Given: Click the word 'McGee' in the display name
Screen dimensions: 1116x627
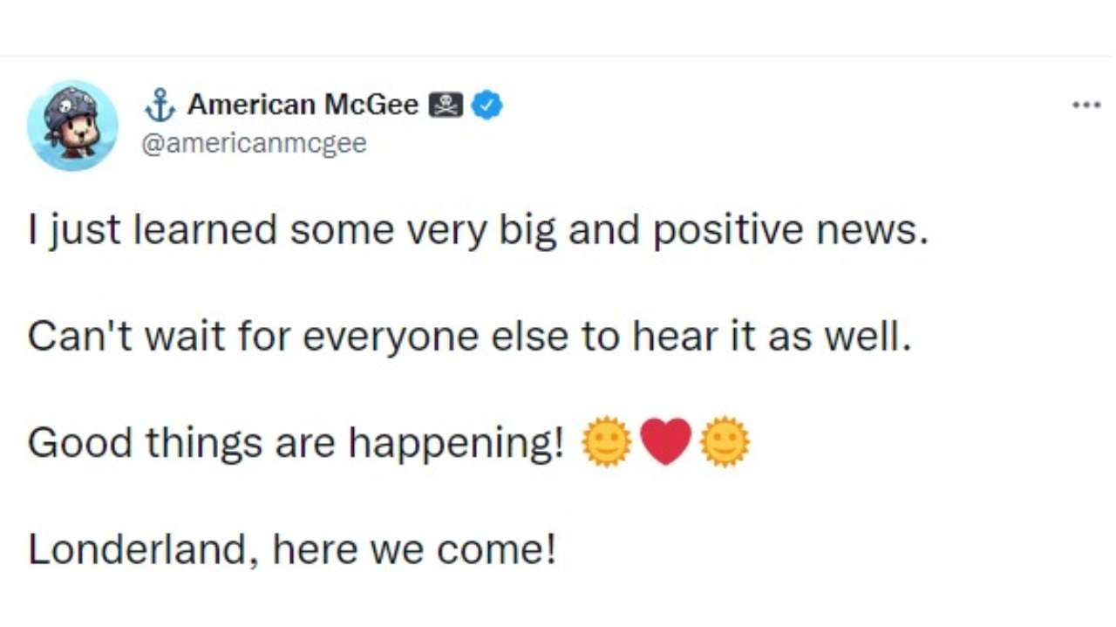Looking at the screenshot, I should point(371,106).
